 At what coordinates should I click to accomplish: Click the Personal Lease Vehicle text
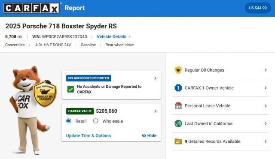pyautogui.click(x=207, y=106)
